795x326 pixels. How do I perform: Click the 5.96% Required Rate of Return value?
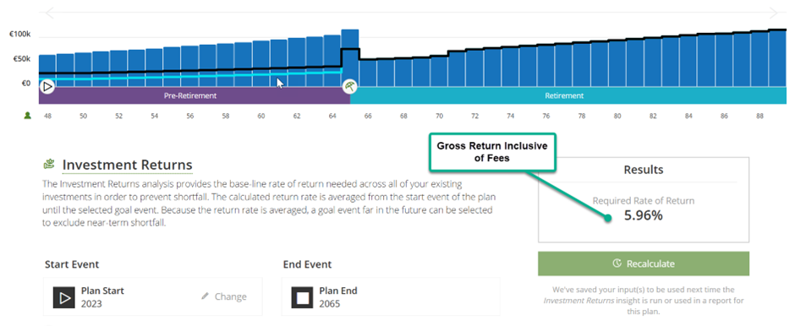pyautogui.click(x=643, y=215)
